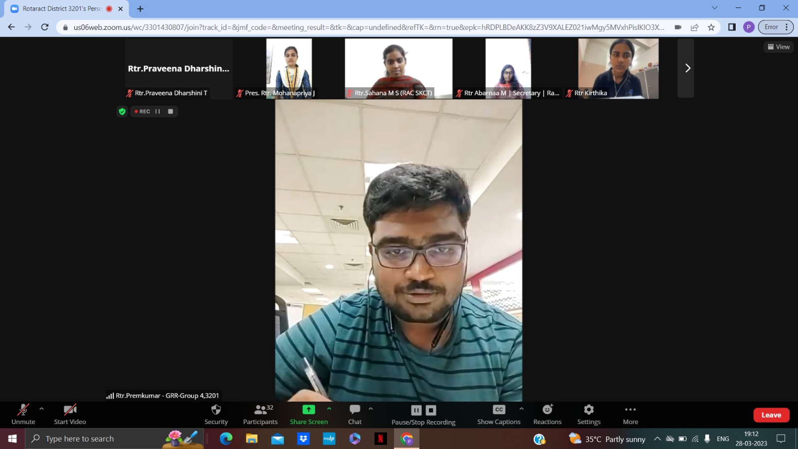Image resolution: width=798 pixels, height=449 pixels.
Task: Unmute the microphone
Action: pos(23,410)
